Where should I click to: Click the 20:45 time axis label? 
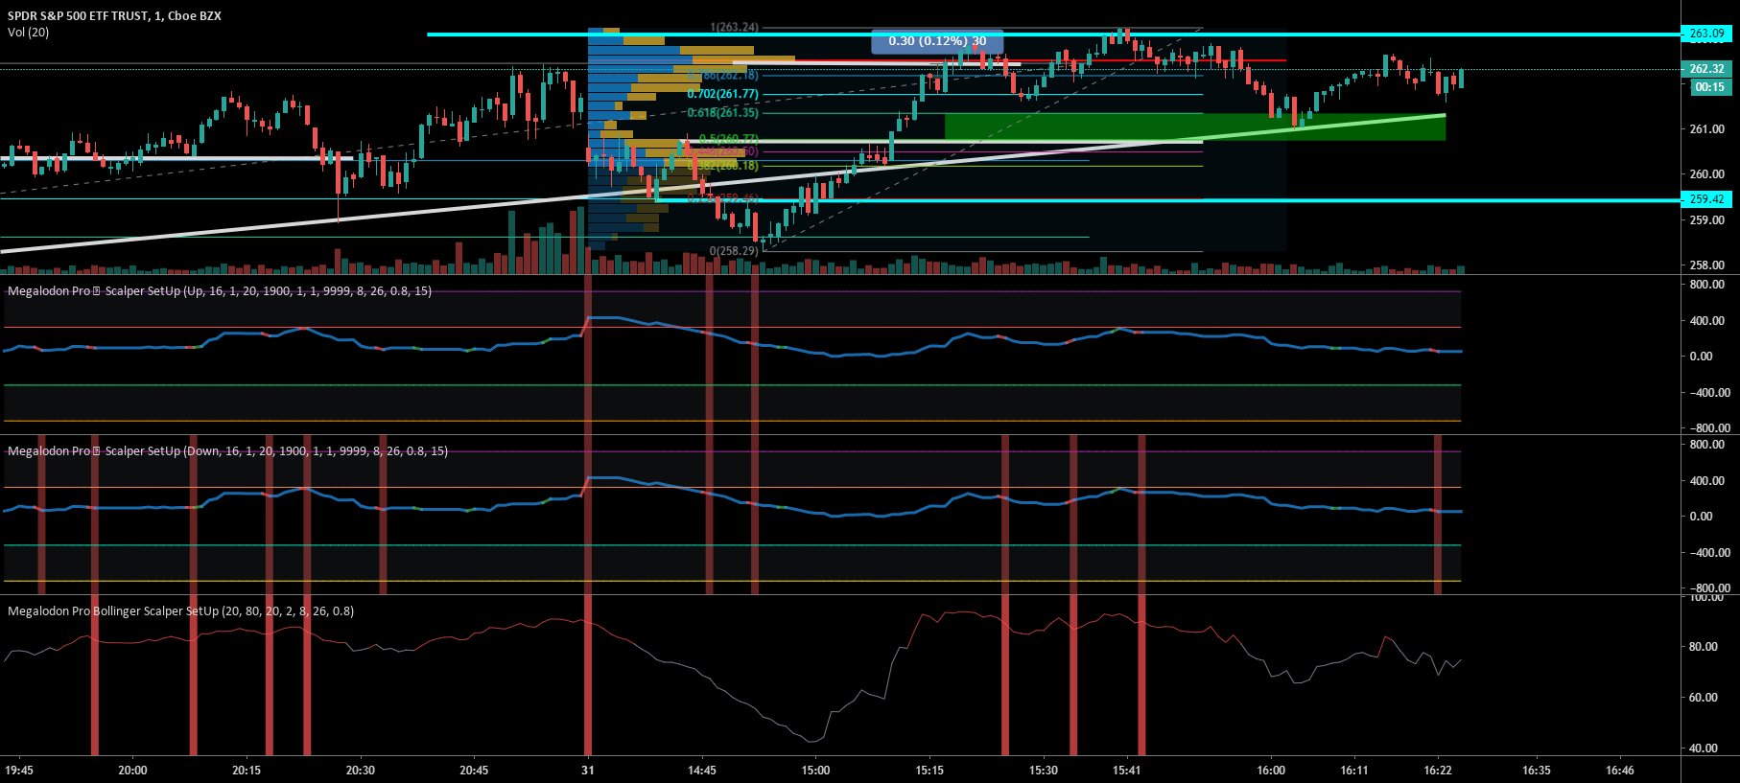pos(474,771)
